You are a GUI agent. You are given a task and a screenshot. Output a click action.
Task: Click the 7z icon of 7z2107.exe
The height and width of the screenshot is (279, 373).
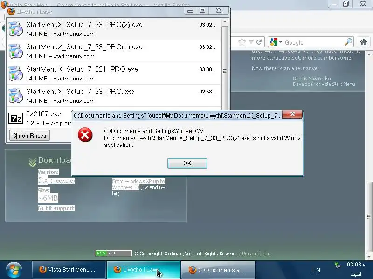click(16, 119)
